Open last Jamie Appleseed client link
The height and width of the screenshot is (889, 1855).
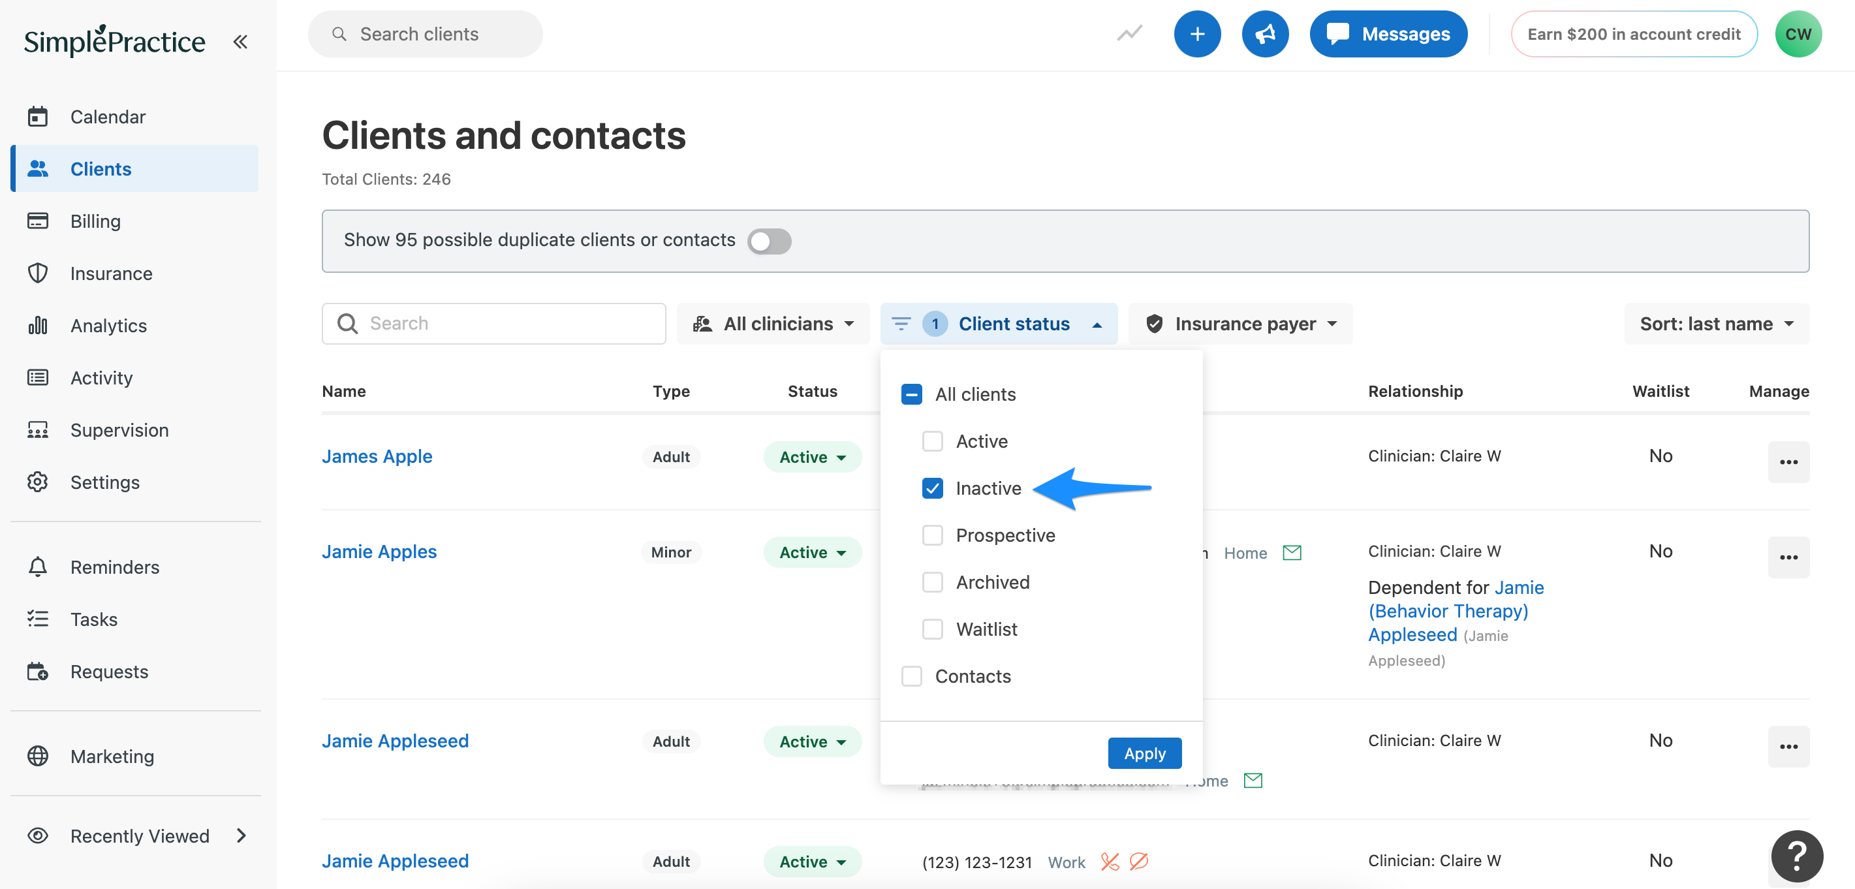pyautogui.click(x=395, y=861)
